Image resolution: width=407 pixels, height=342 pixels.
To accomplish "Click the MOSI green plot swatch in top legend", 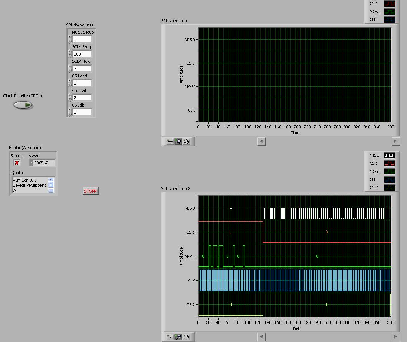I will 389,12.
